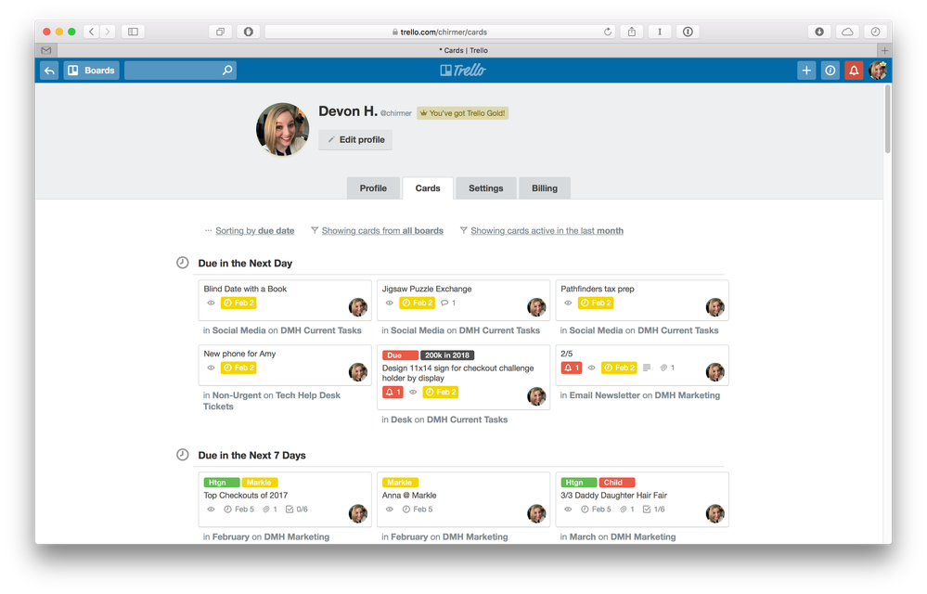This screenshot has height=594, width=927.
Task: Click red Child label on Hair Fair card
Action: click(x=617, y=483)
